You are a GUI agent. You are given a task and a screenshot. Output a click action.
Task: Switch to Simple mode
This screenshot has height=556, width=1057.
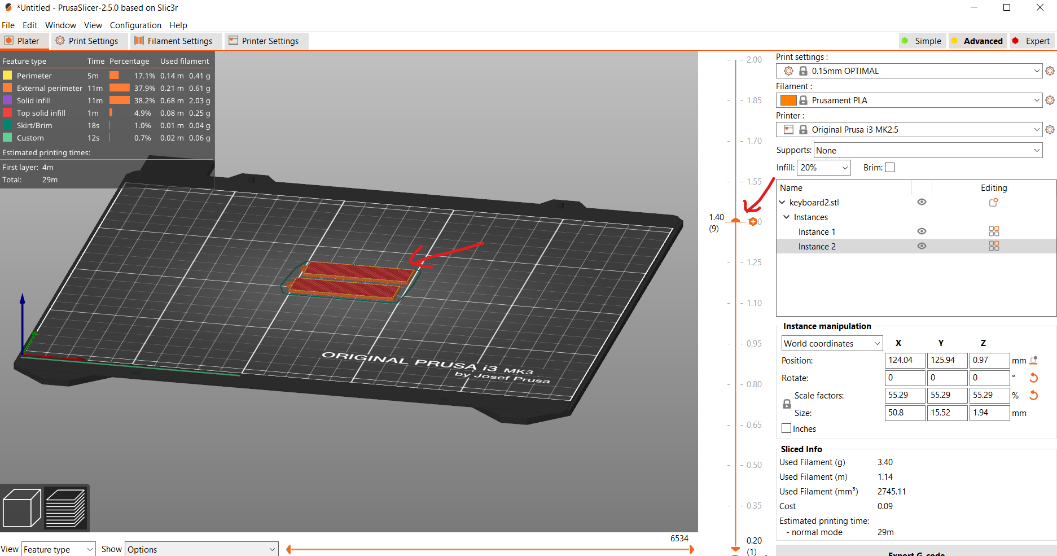click(922, 41)
